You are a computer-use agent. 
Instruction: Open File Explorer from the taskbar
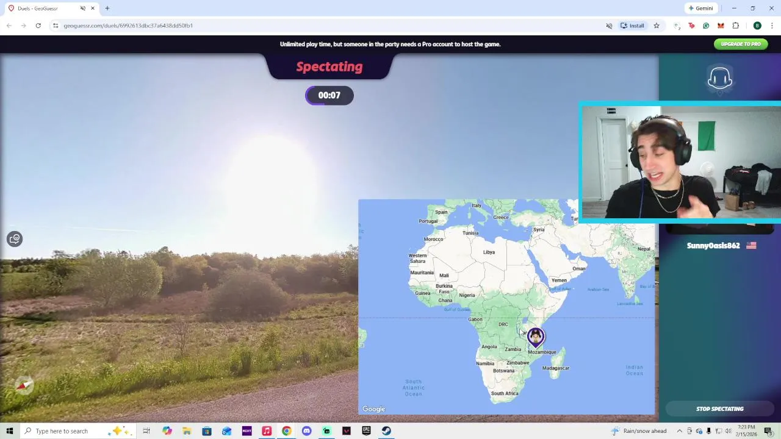click(187, 431)
